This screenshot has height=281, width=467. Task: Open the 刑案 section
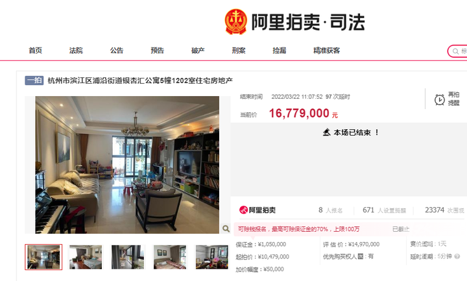point(239,51)
